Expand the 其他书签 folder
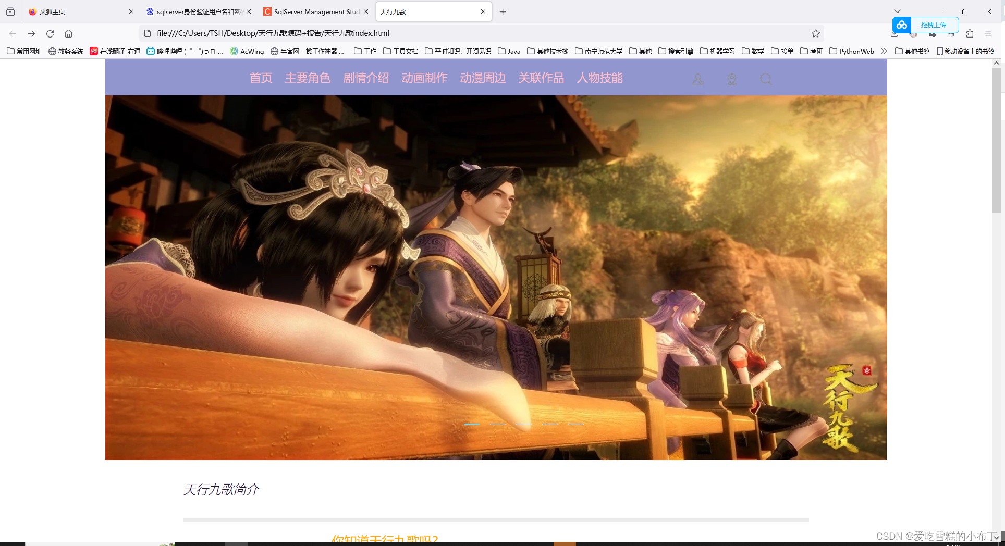The height and width of the screenshot is (546, 1005). (x=912, y=51)
